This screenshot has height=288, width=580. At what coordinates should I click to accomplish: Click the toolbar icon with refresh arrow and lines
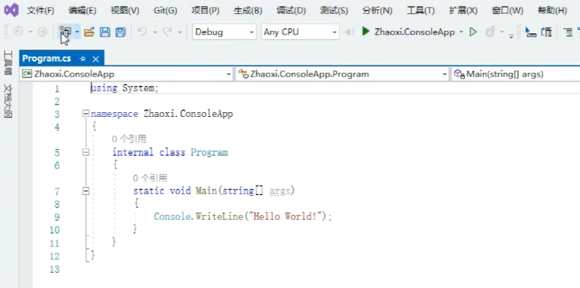[546, 32]
